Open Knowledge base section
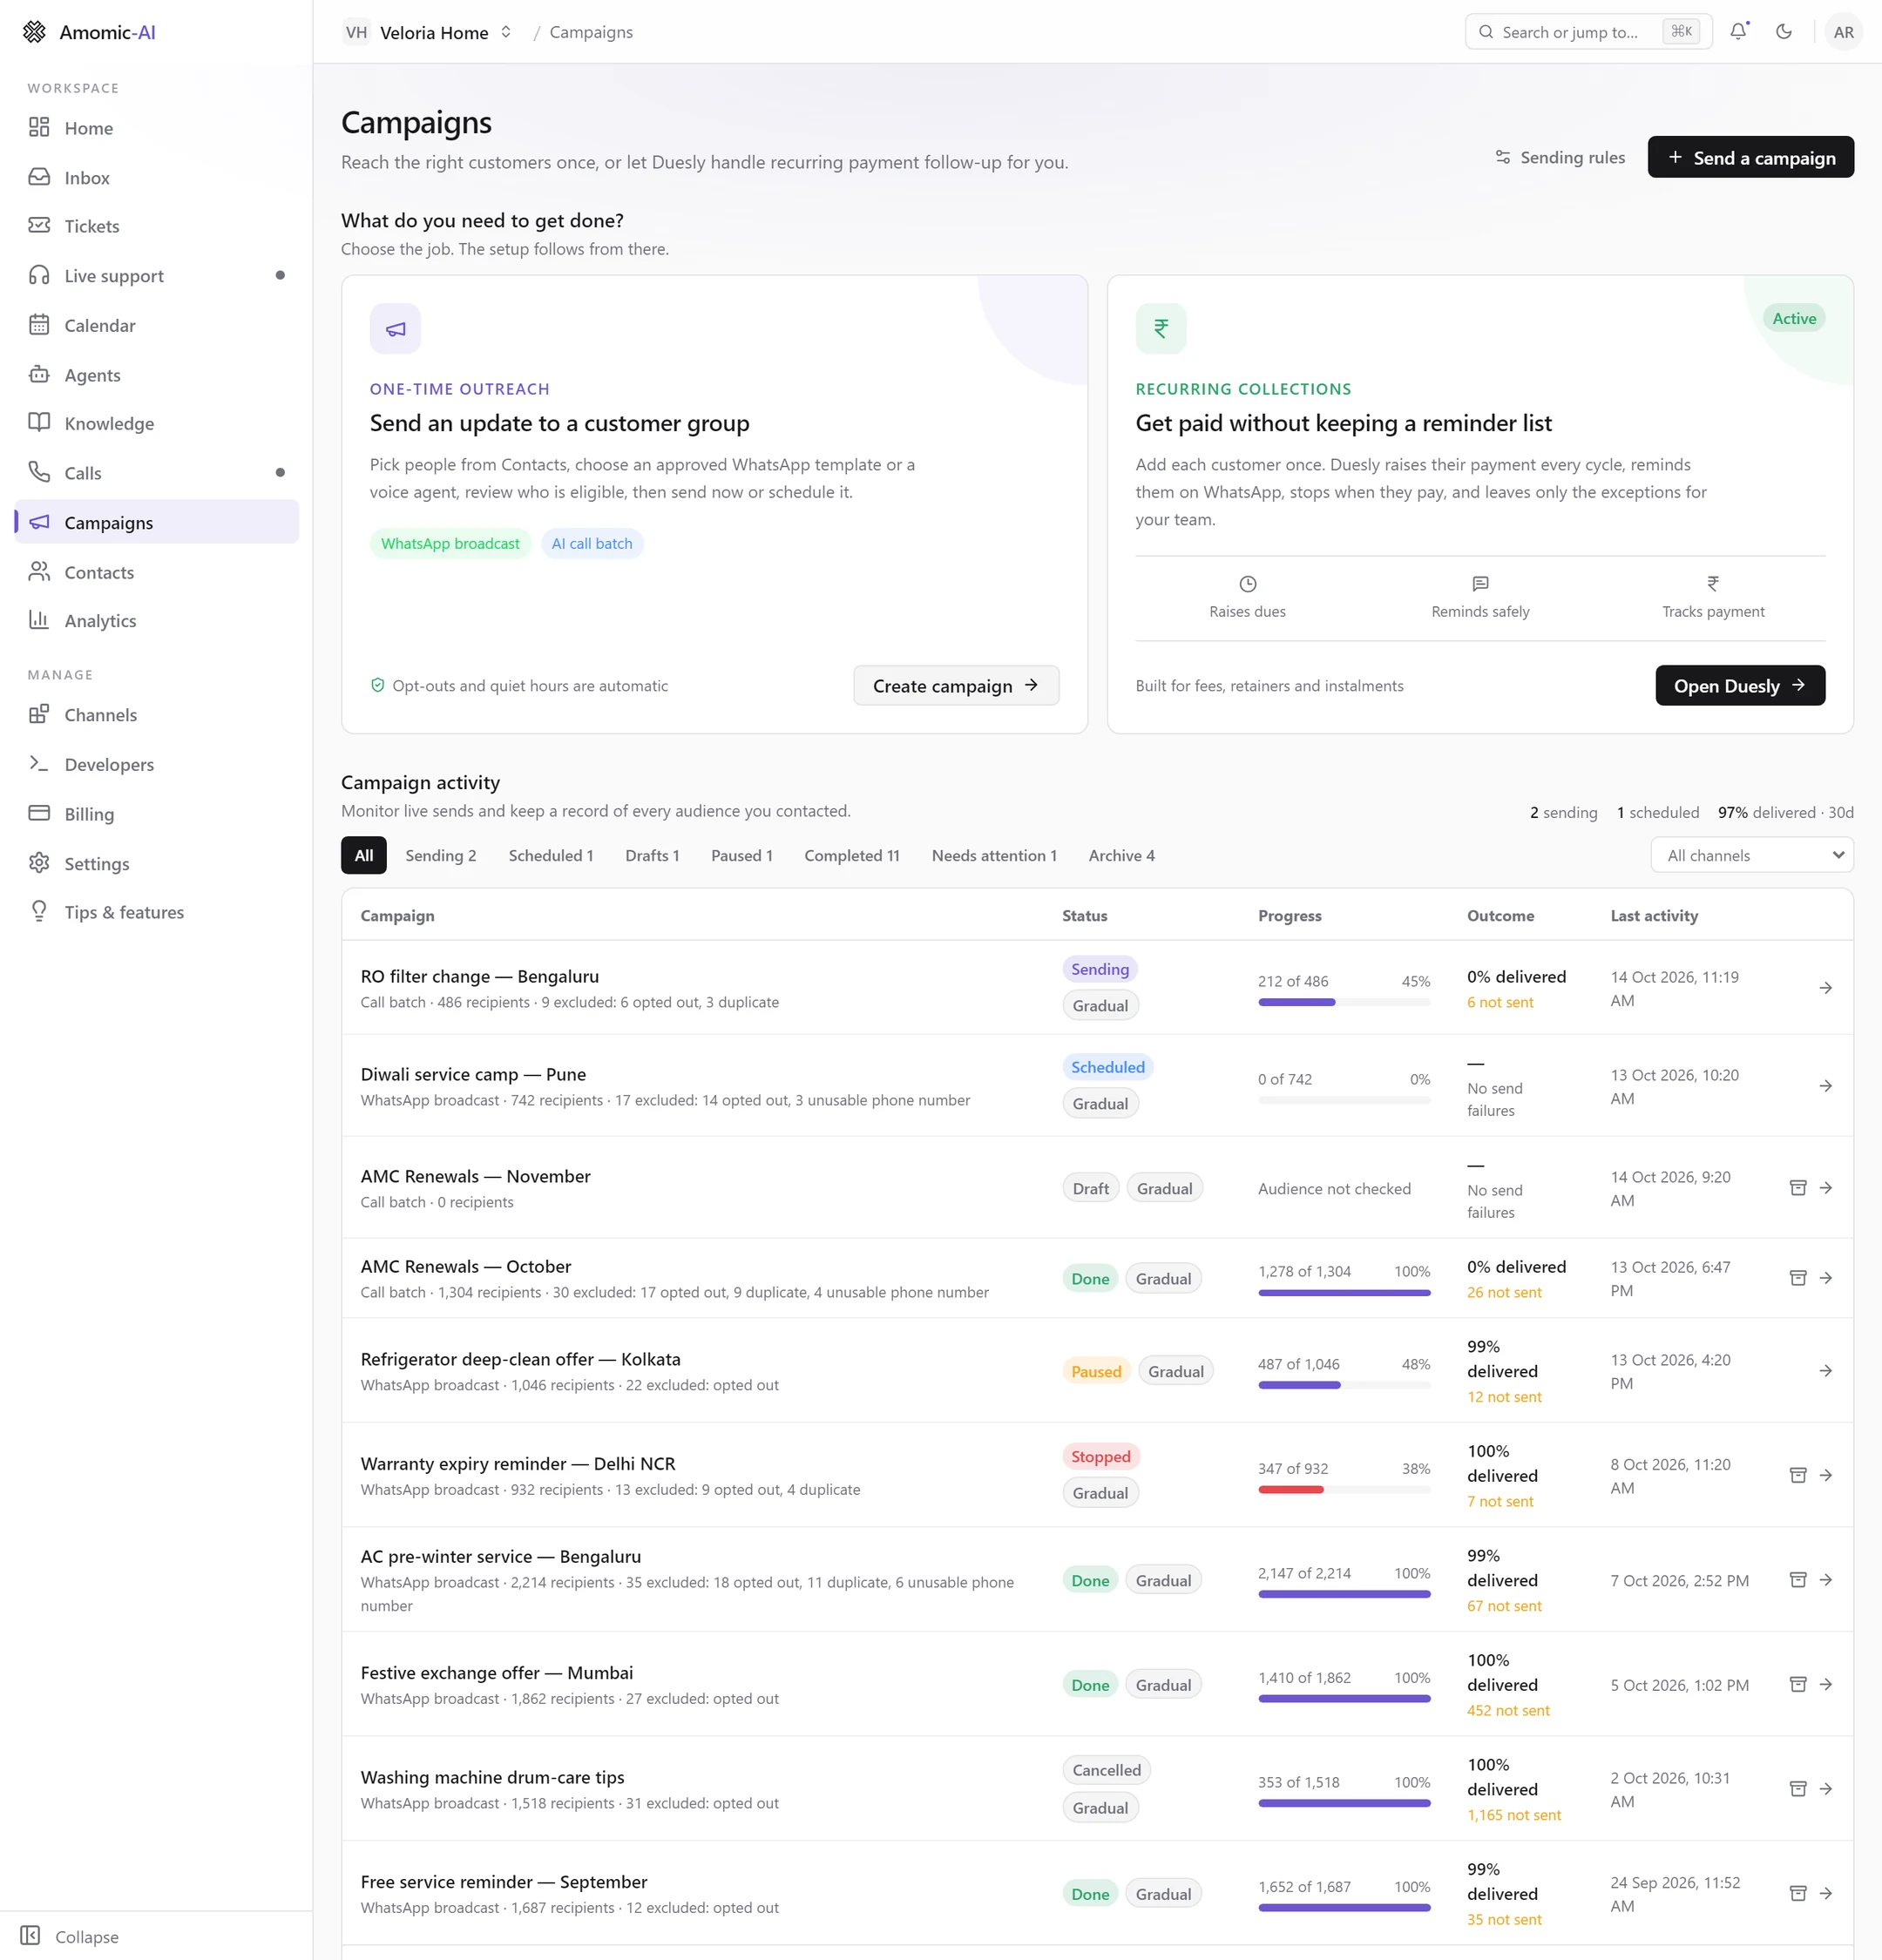The height and width of the screenshot is (1960, 1882). 156,423
